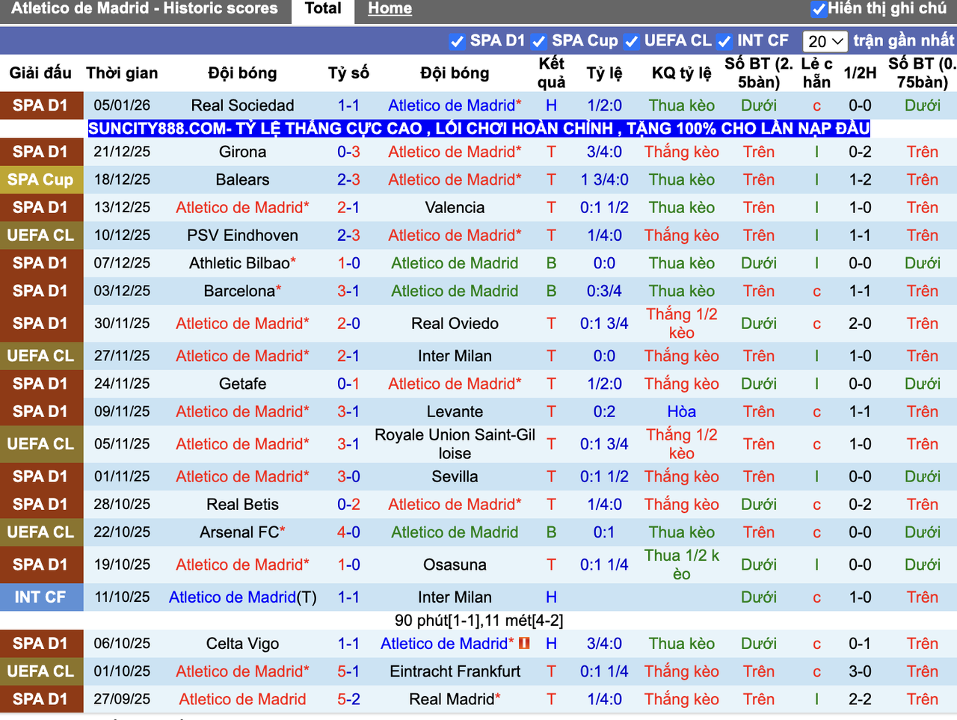957x720 pixels.
Task: Click the SPA Cup league badge on 18/12/25
Action: pos(41,179)
